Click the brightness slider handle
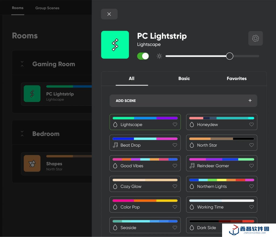Image resolution: width=276 pixels, height=237 pixels. pos(229,56)
